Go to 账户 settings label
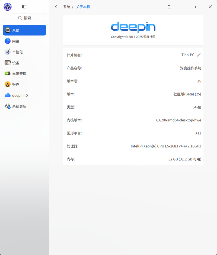The width and height of the screenshot is (217, 255). pyautogui.click(x=16, y=85)
